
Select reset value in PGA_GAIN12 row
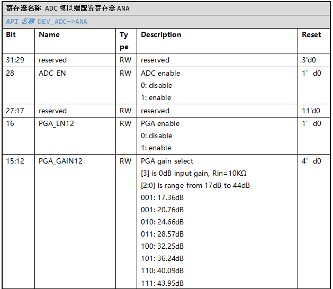pyautogui.click(x=311, y=161)
